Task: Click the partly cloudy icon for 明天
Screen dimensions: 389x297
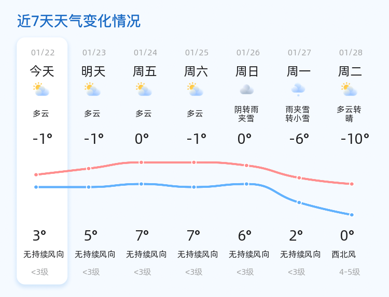Action: click(92, 90)
